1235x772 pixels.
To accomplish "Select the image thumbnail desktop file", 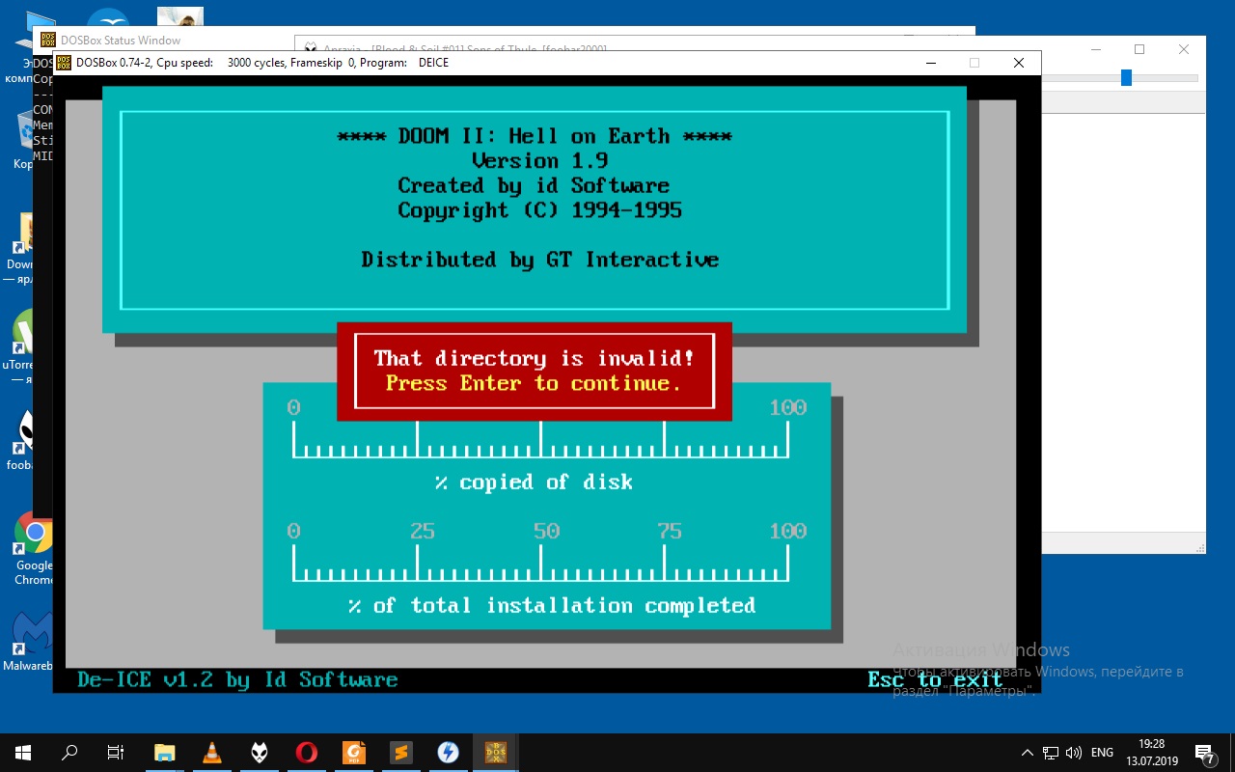I will coord(179,17).
